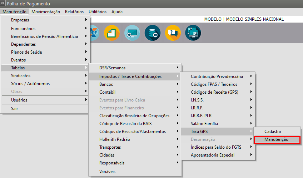Click the database backup toolbar icon

152,33
